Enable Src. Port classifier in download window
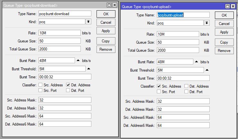Image resolution: width=238 pixels, height=139 pixels. click(40, 90)
